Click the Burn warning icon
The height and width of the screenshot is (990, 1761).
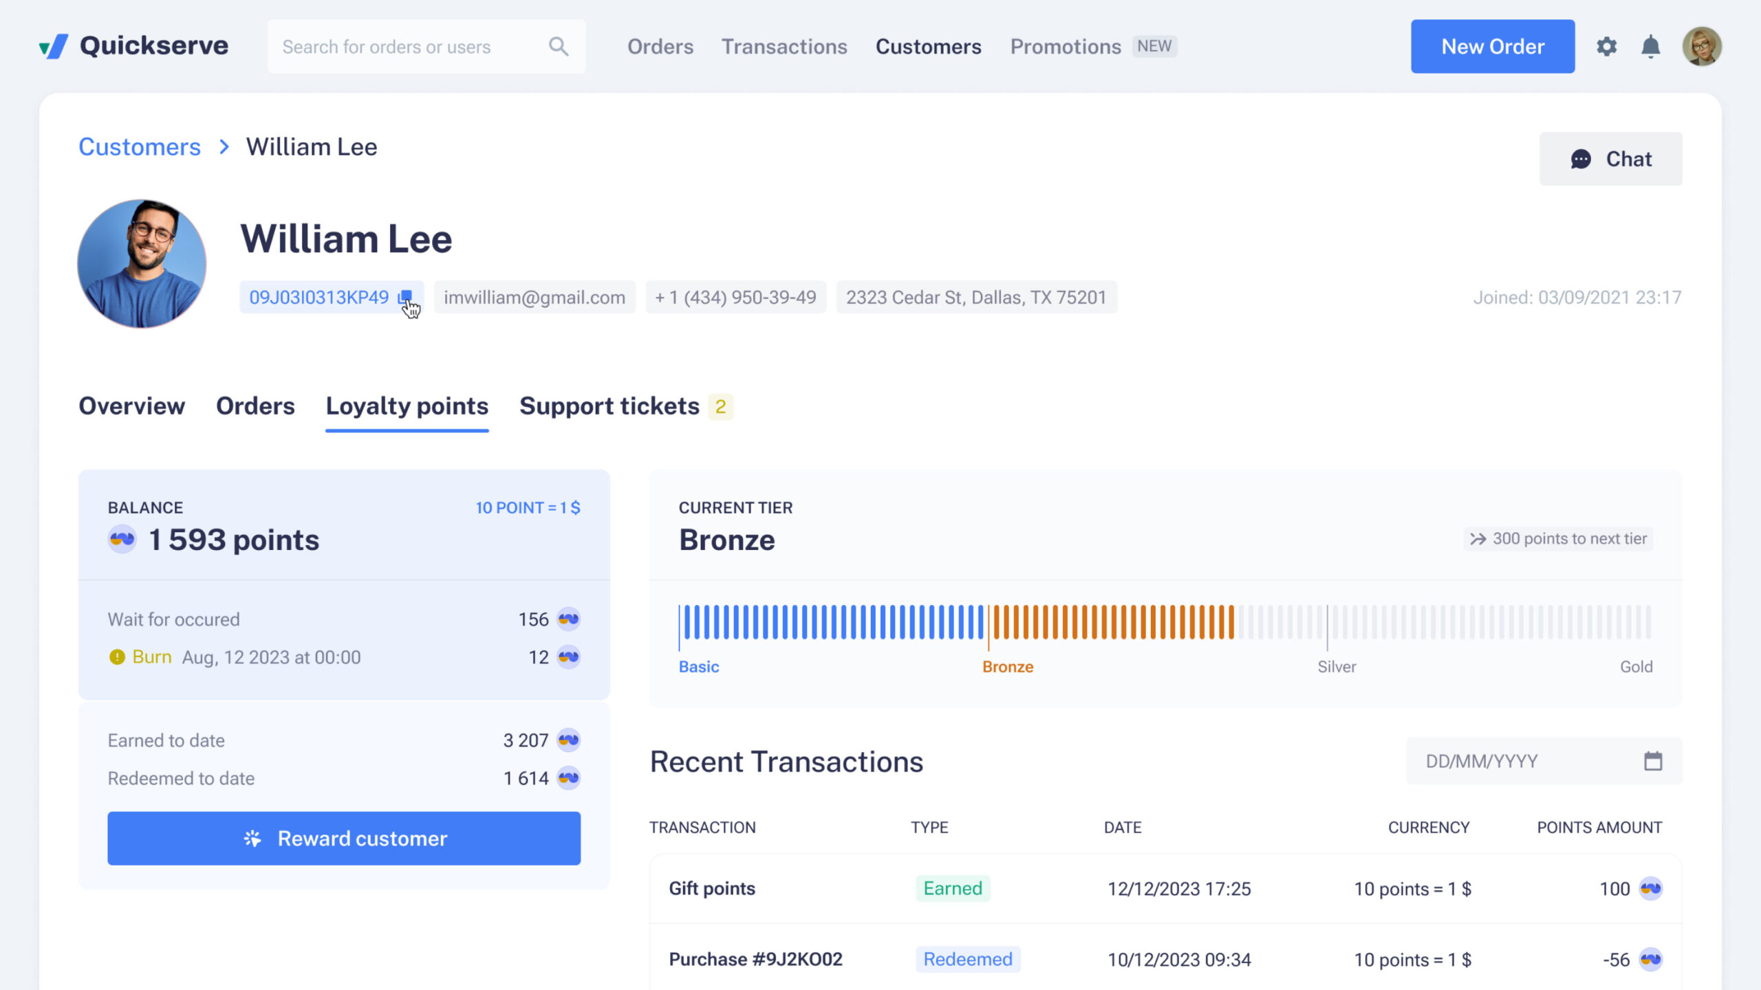(117, 657)
